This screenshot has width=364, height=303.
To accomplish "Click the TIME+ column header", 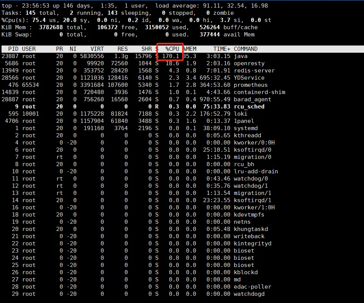I will click(221, 49).
